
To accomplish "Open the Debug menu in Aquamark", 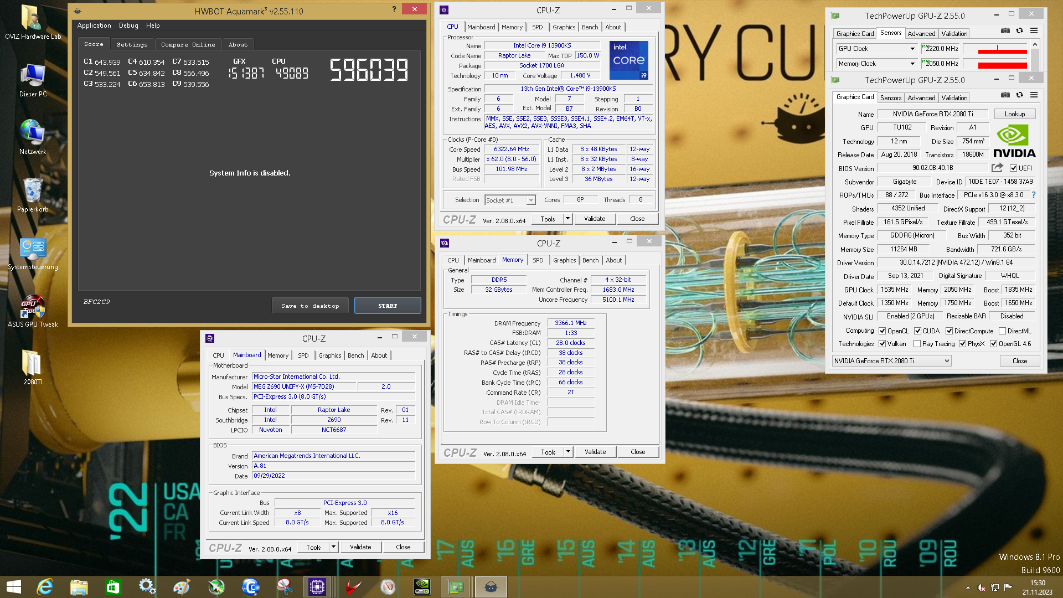I will point(128,25).
